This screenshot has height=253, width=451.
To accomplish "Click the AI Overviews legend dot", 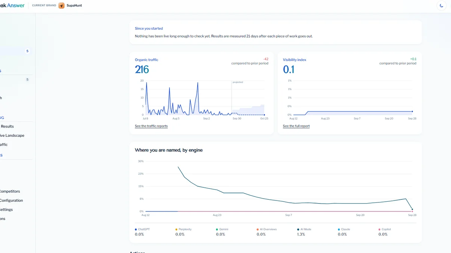I will [258, 229].
